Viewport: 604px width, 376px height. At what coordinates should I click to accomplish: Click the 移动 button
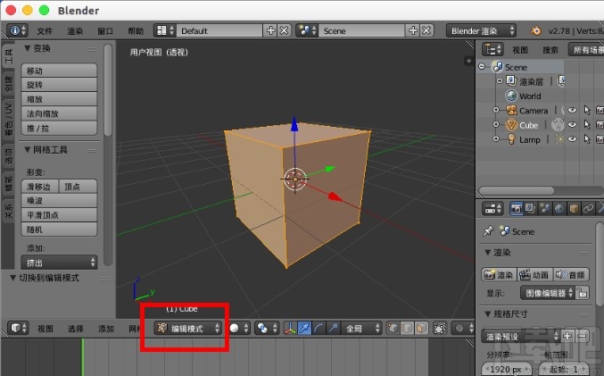(59, 71)
